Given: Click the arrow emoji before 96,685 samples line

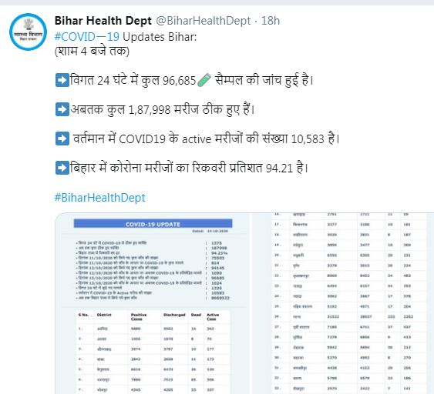Looking at the screenshot, I should (62, 80).
